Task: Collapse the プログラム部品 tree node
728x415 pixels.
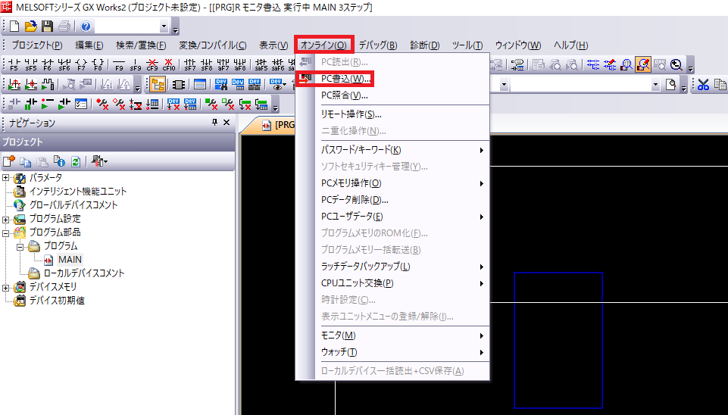Action: [x=5, y=232]
